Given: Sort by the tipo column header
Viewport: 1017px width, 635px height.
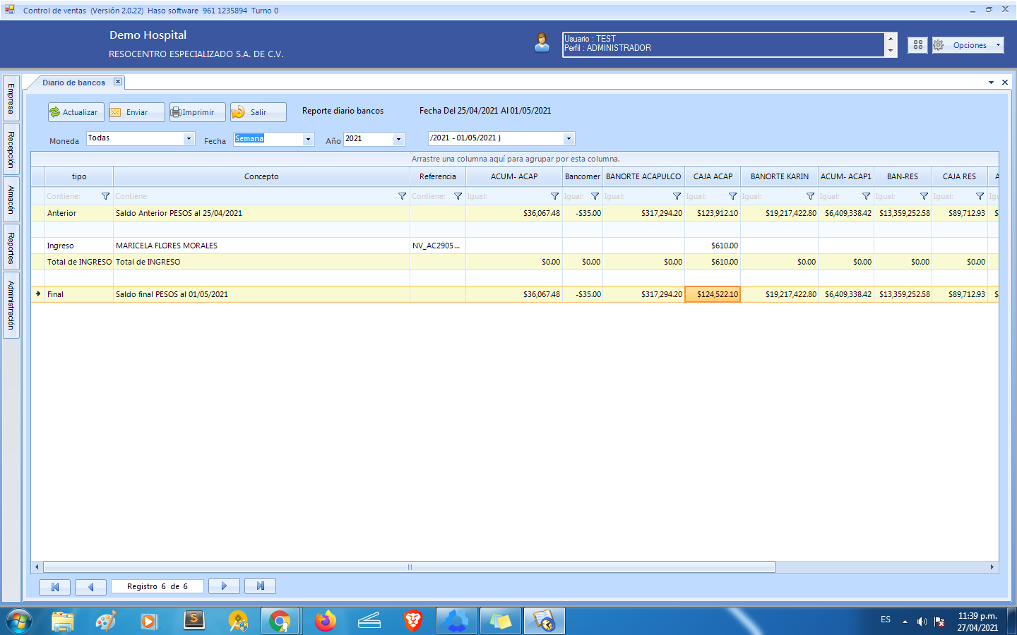Looking at the screenshot, I should click(x=79, y=176).
